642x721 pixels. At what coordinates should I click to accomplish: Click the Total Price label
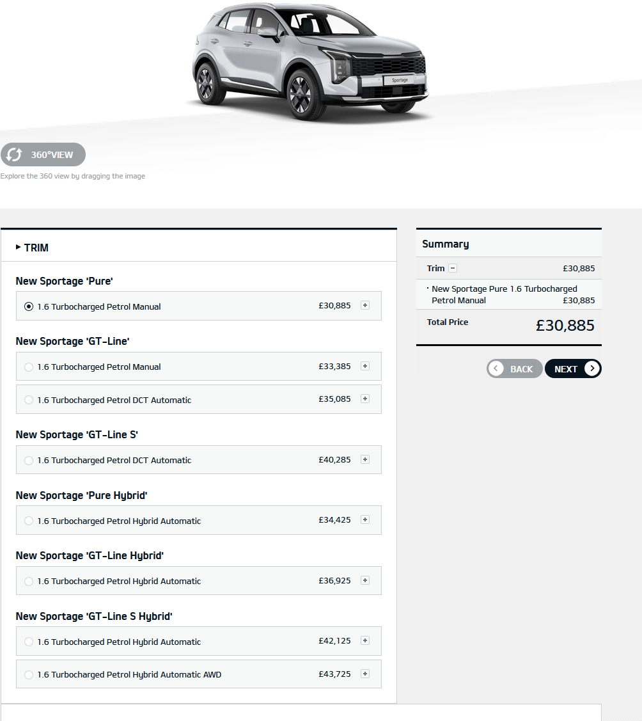[447, 322]
